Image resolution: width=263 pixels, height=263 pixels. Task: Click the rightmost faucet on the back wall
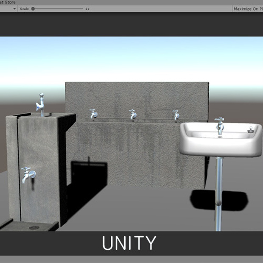point(176,115)
